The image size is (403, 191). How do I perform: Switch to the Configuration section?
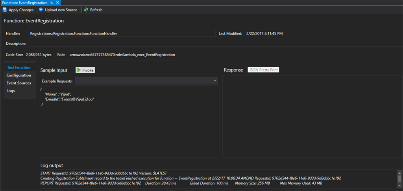(x=19, y=75)
